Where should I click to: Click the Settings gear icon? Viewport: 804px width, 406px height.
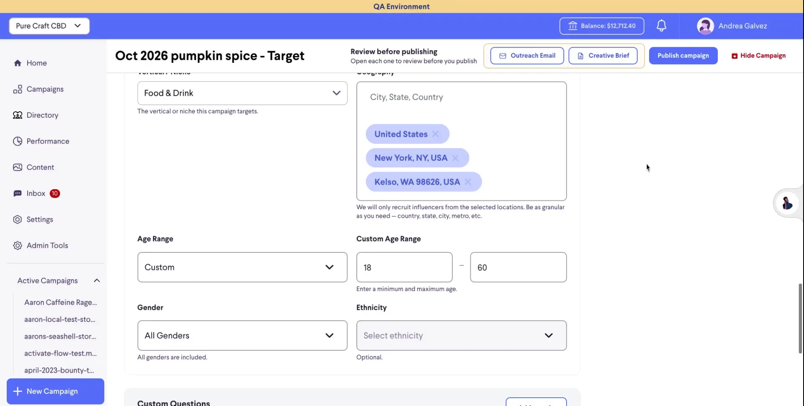tap(18, 220)
